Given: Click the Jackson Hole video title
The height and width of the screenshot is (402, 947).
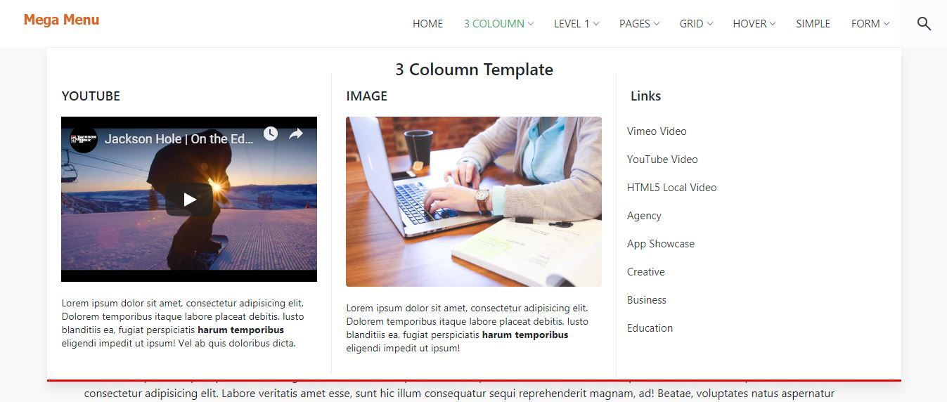Looking at the screenshot, I should (x=179, y=139).
